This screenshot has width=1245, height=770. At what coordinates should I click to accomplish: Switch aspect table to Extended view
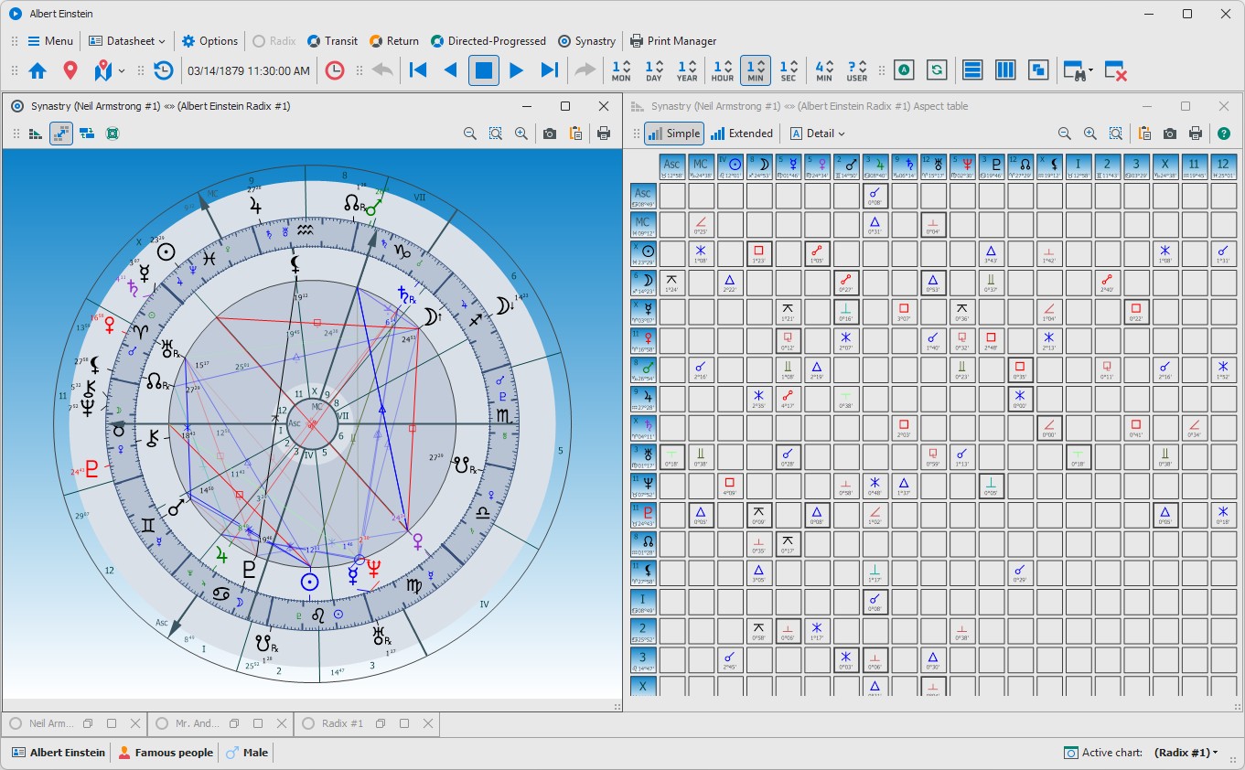[742, 134]
